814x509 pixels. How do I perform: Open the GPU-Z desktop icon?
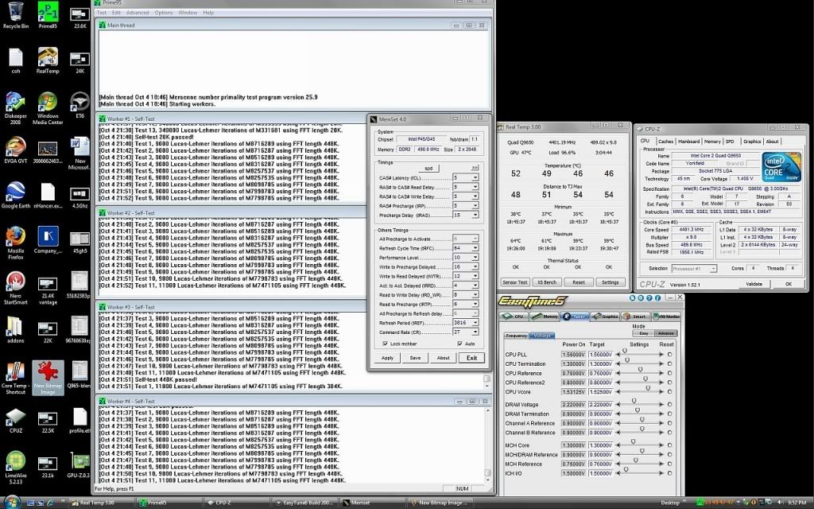pyautogui.click(x=79, y=464)
